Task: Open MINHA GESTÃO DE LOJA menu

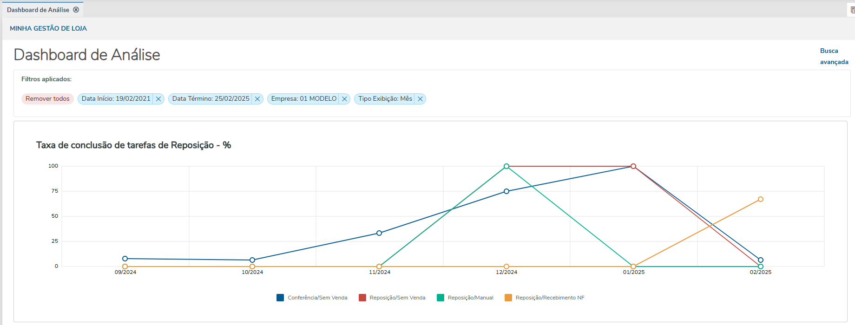Action: point(48,28)
